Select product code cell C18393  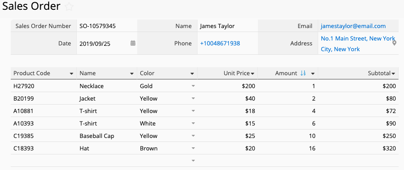coord(43,148)
